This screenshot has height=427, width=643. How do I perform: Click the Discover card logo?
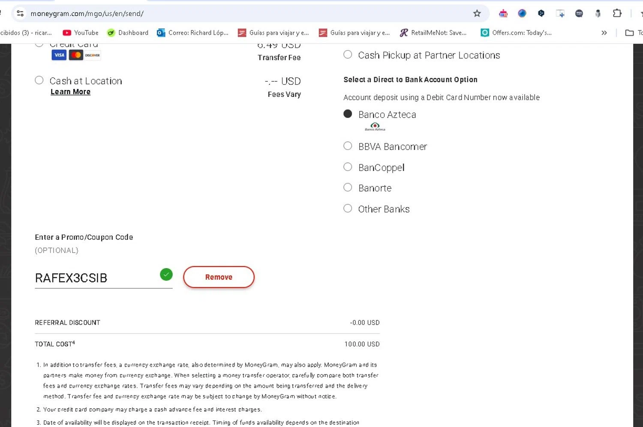[x=92, y=55]
